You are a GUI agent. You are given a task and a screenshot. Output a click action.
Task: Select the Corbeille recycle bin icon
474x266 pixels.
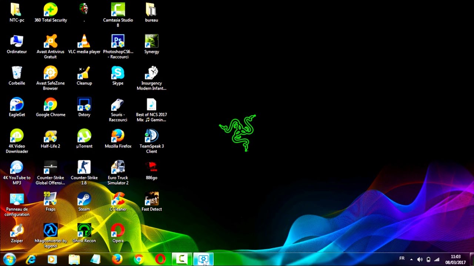click(17, 76)
